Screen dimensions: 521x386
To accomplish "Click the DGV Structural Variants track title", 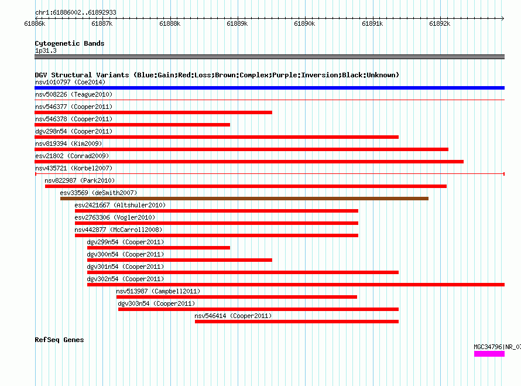I will (217, 75).
